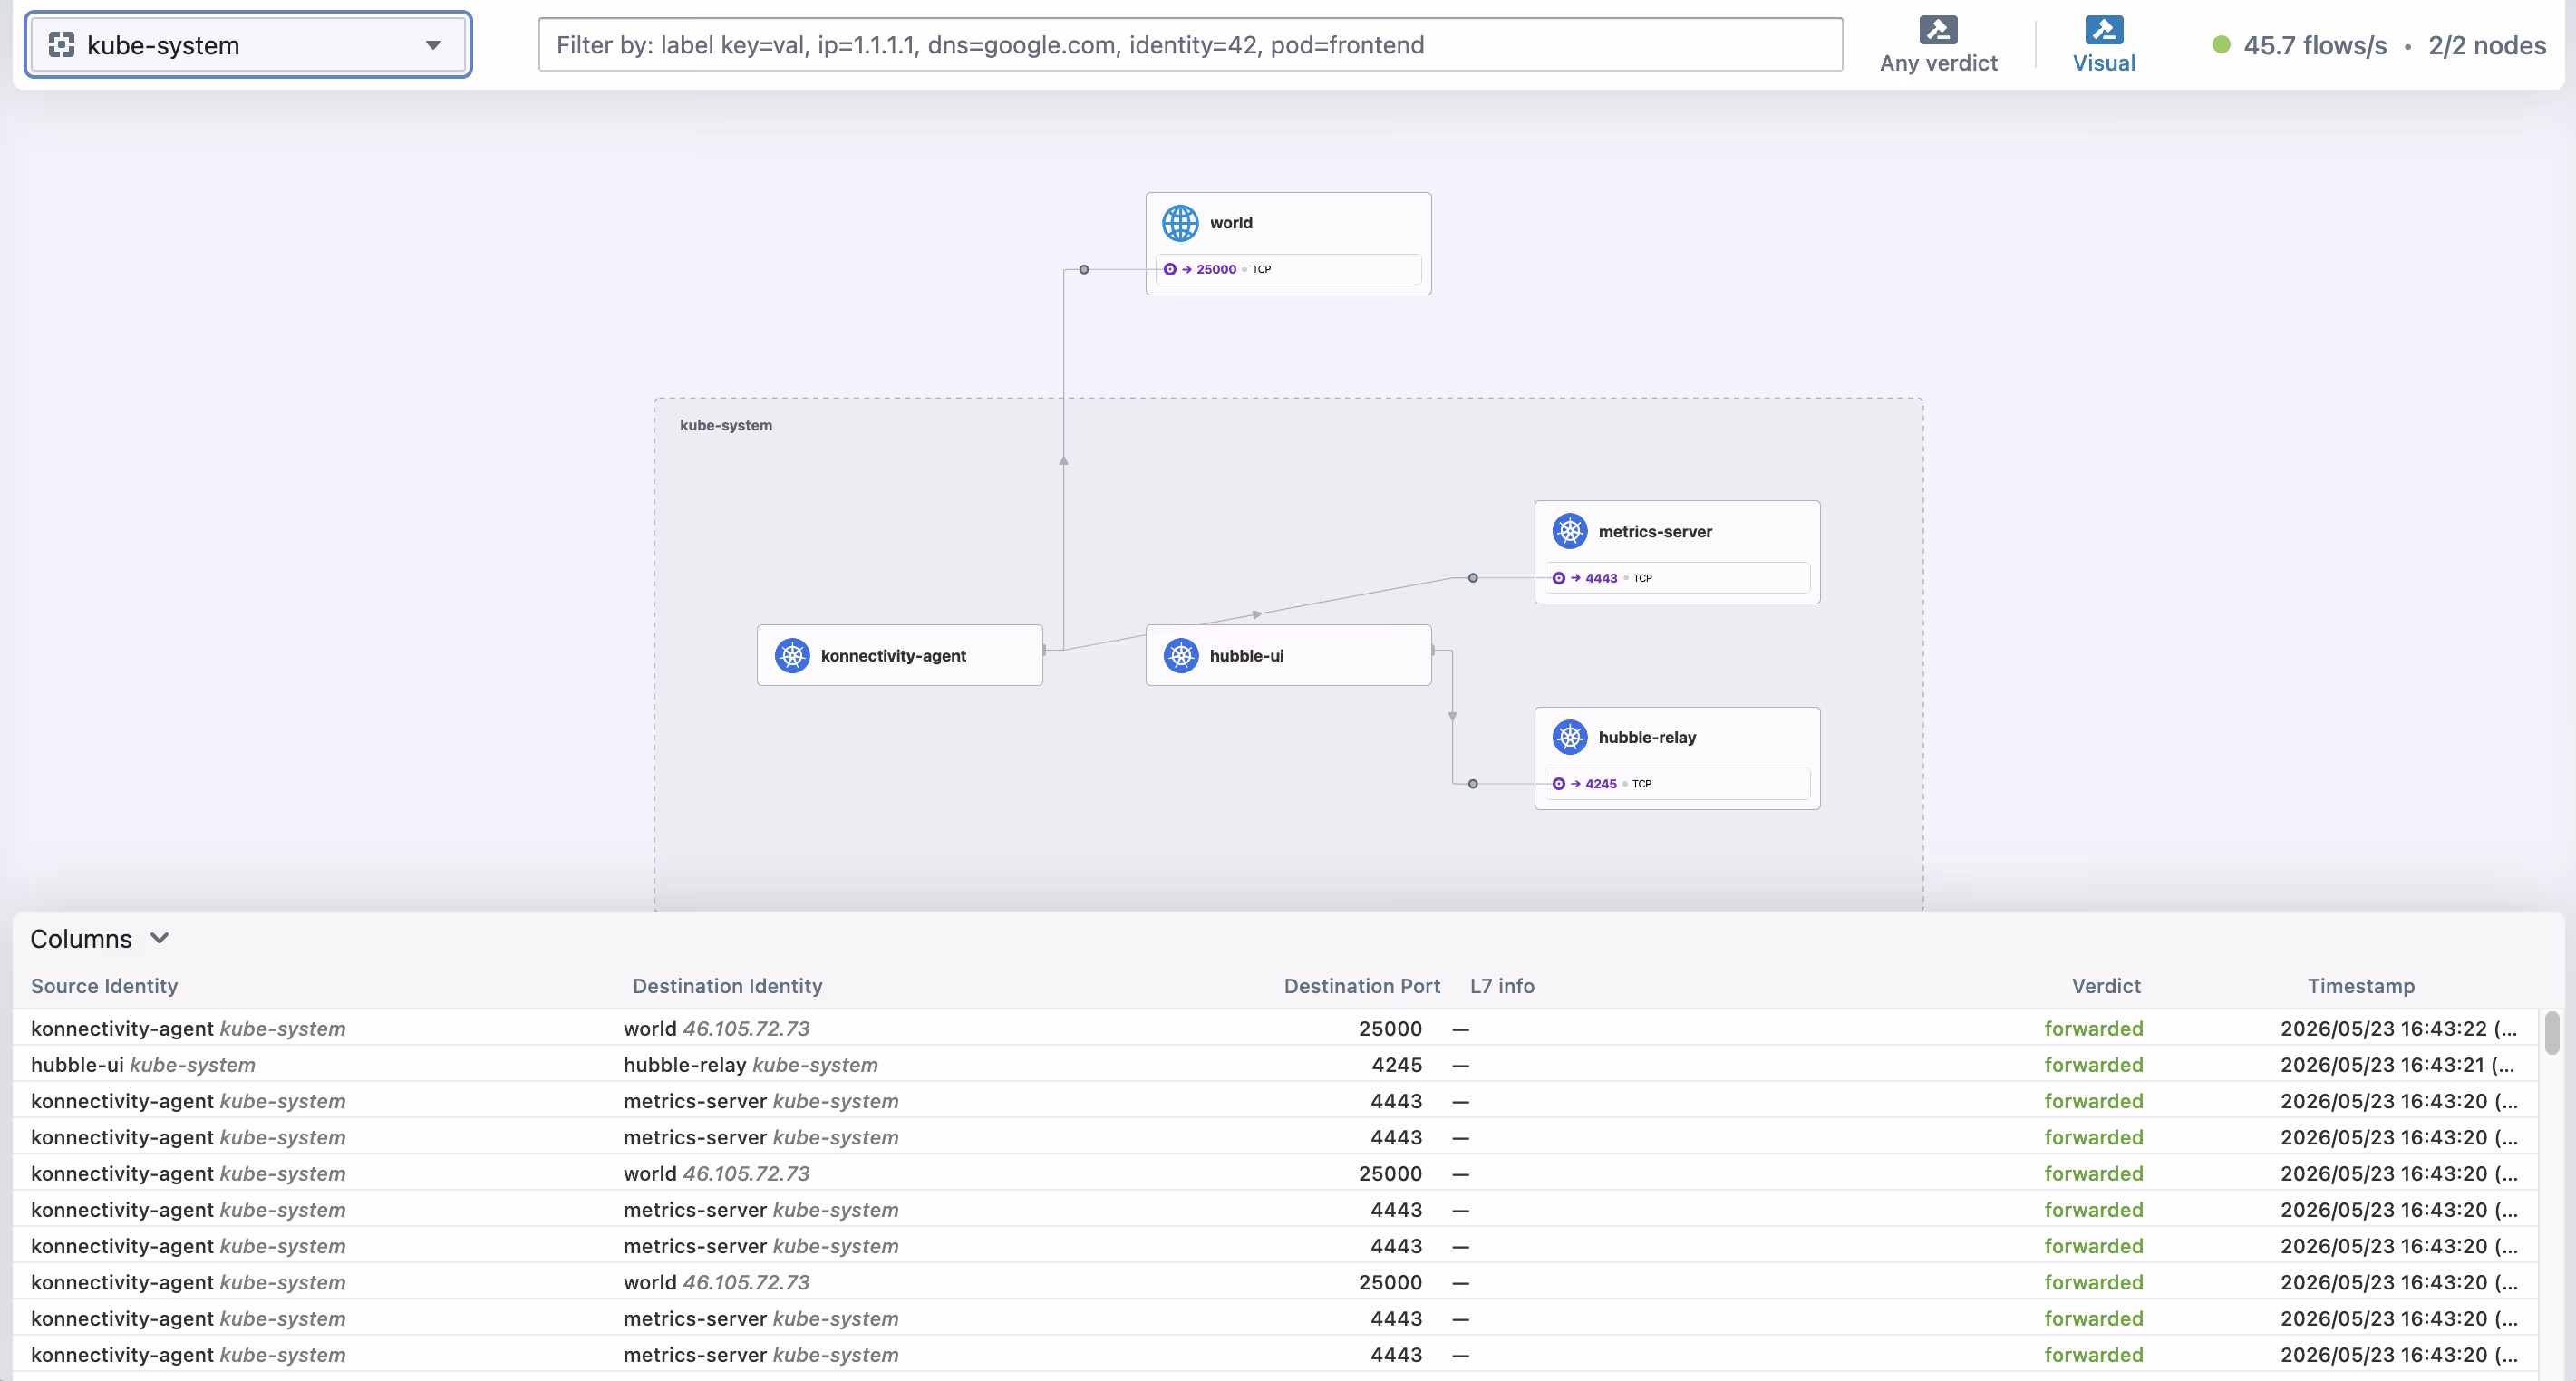Open the Any verdict filter
Screen dimensions: 2576x1381
click(1938, 45)
